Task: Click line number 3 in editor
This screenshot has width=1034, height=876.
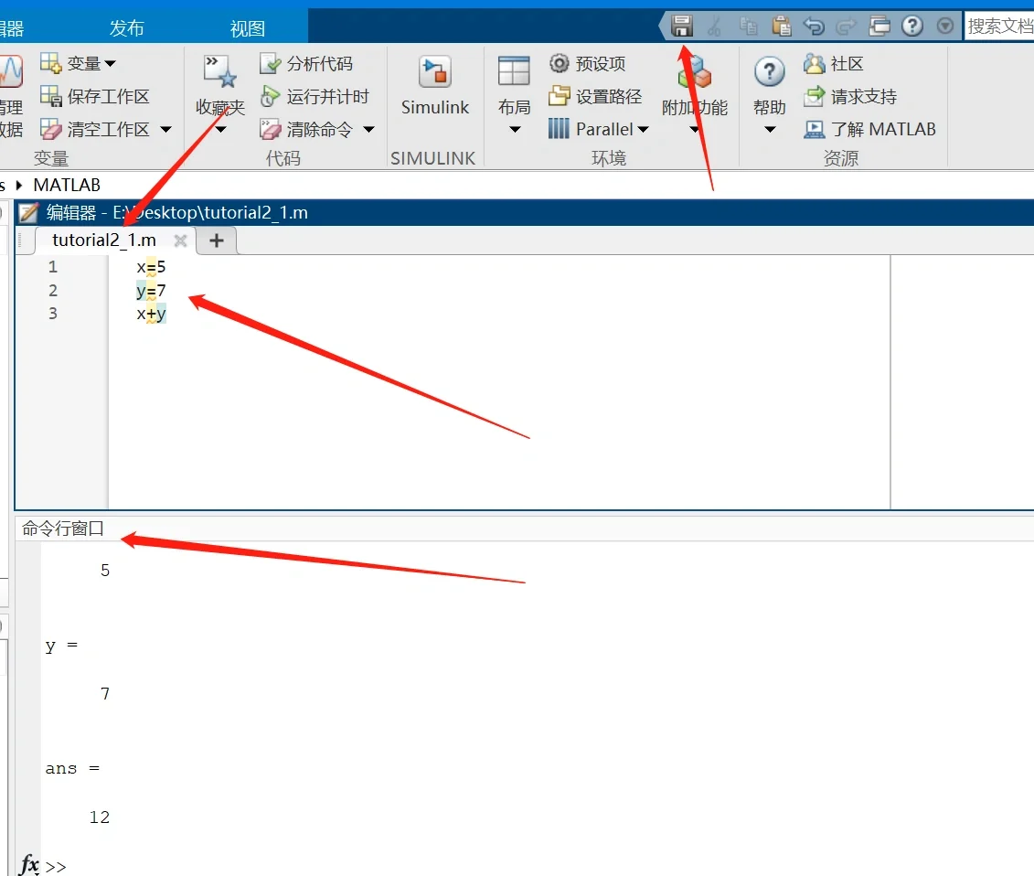Action: point(53,314)
